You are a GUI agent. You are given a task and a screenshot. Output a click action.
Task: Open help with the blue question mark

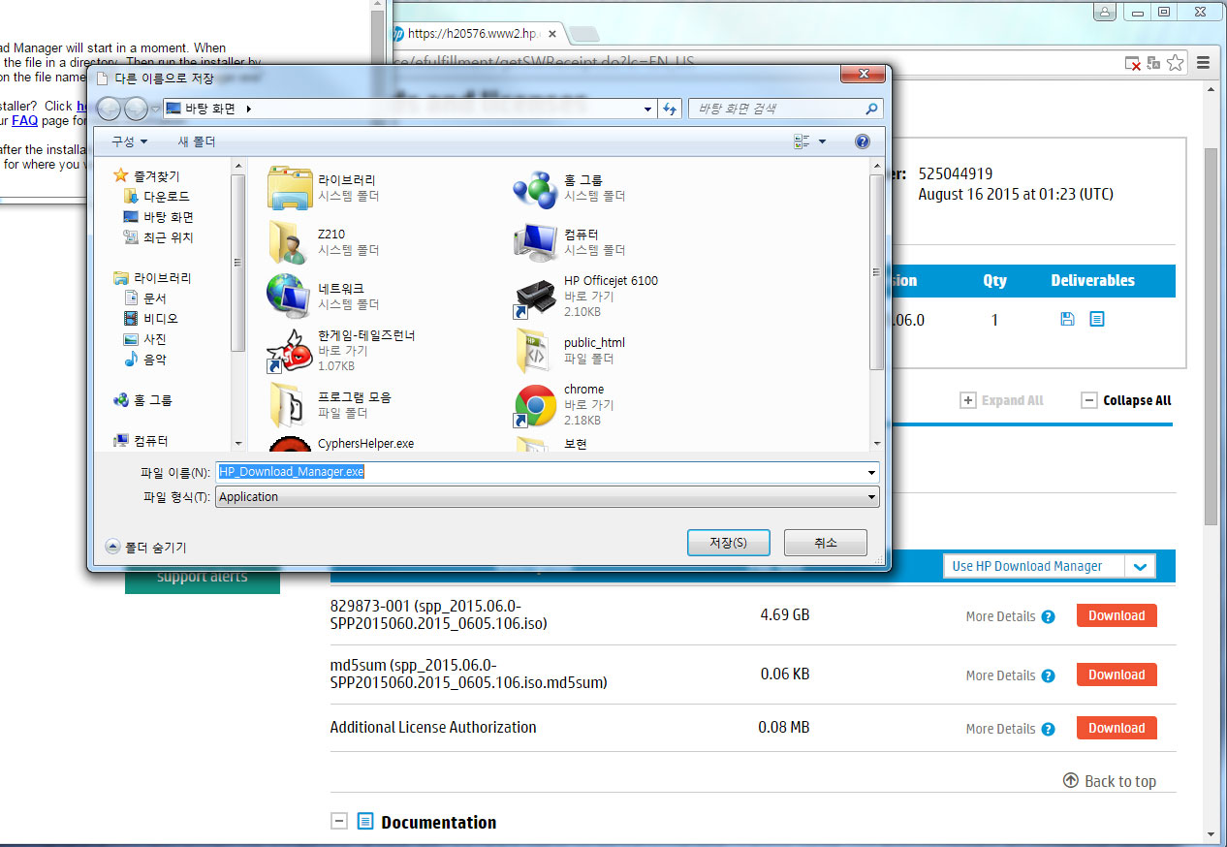click(x=863, y=141)
